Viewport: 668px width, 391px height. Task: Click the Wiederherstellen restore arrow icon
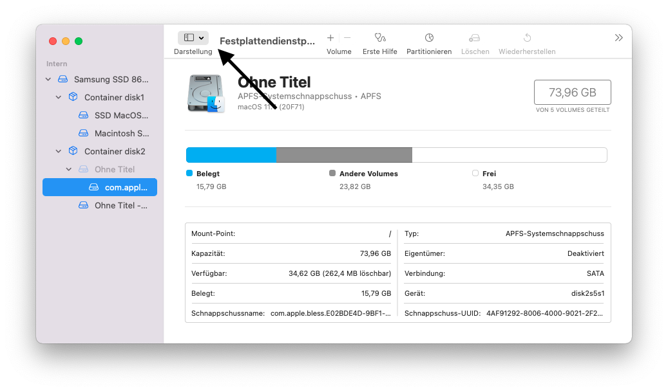(527, 38)
